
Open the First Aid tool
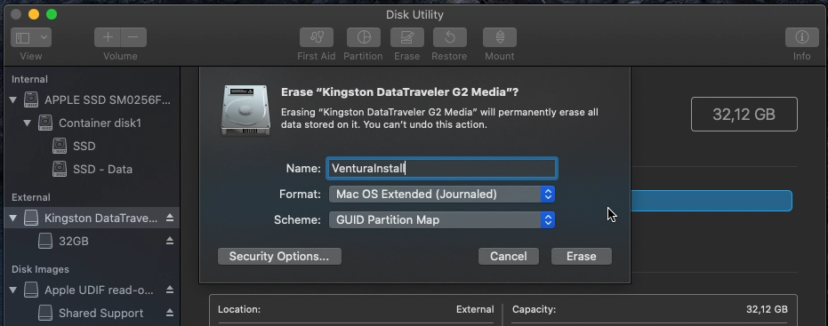coord(317,37)
